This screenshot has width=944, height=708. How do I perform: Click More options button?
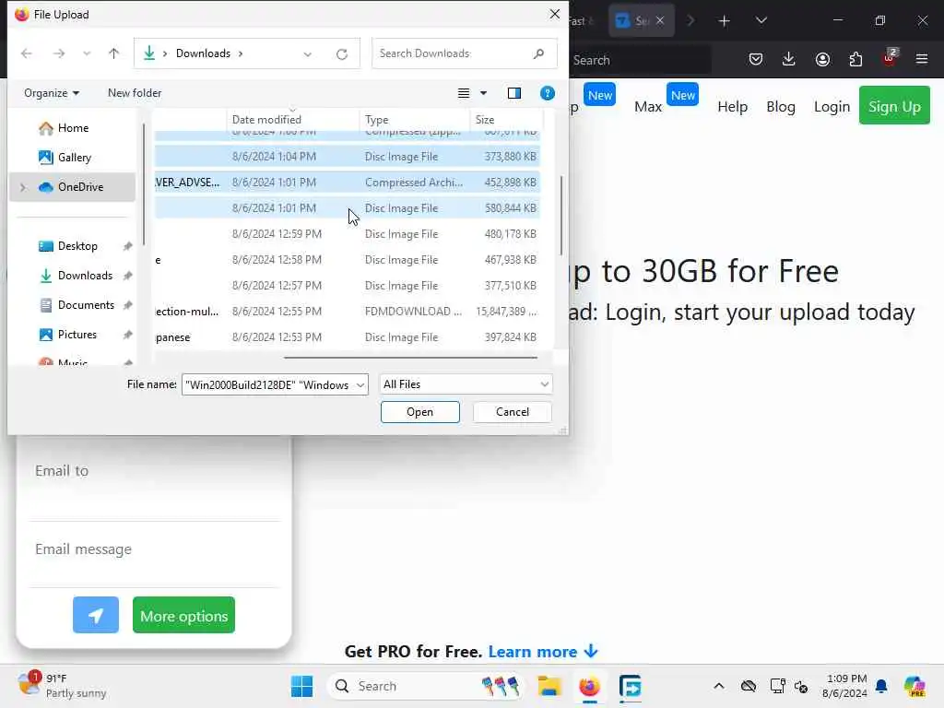[x=183, y=615]
